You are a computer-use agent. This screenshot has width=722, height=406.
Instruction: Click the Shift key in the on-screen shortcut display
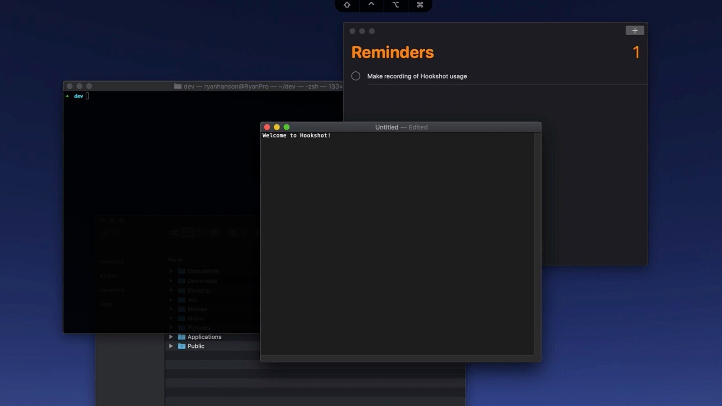[347, 5]
